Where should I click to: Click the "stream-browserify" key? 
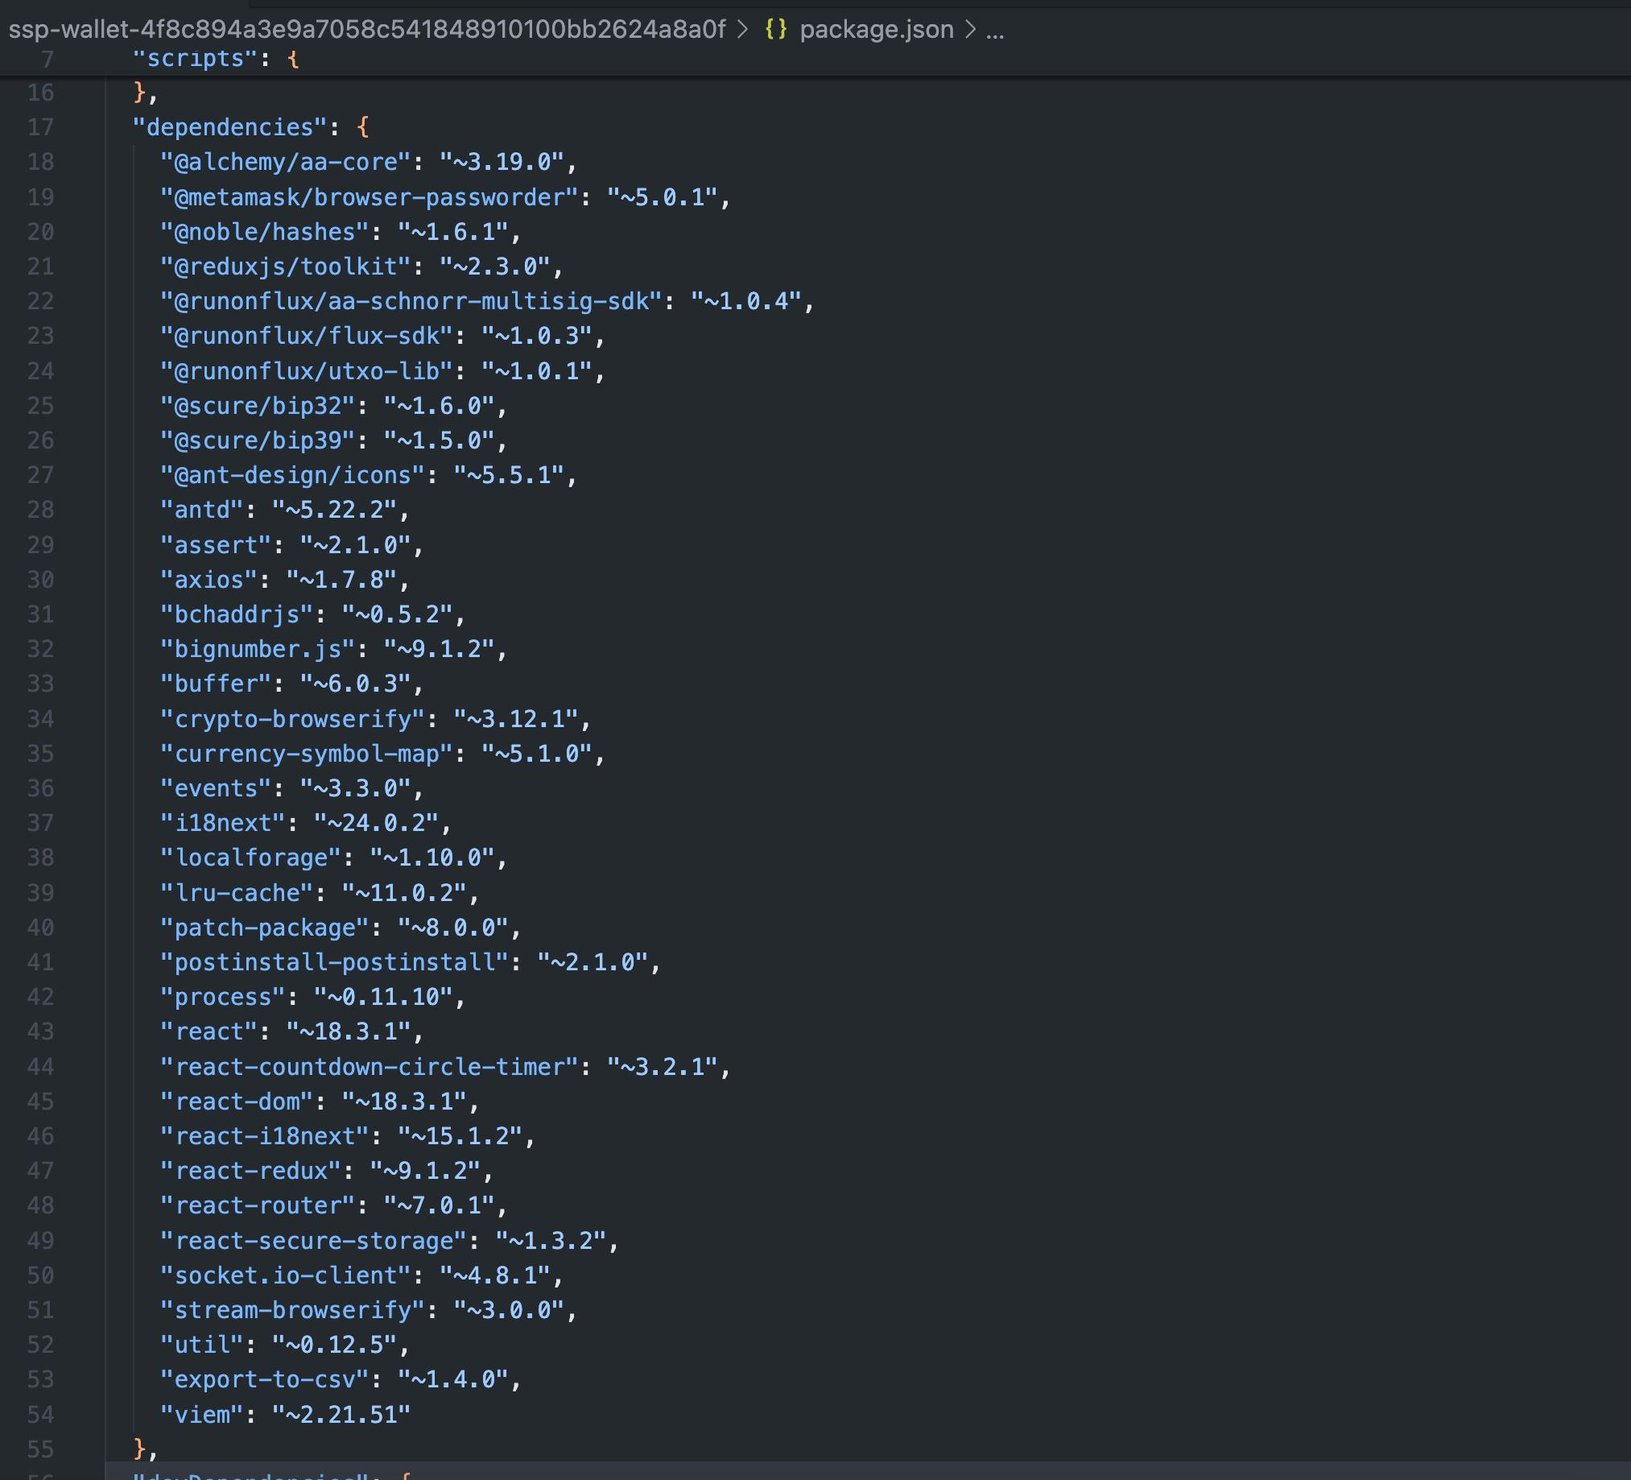(293, 1310)
